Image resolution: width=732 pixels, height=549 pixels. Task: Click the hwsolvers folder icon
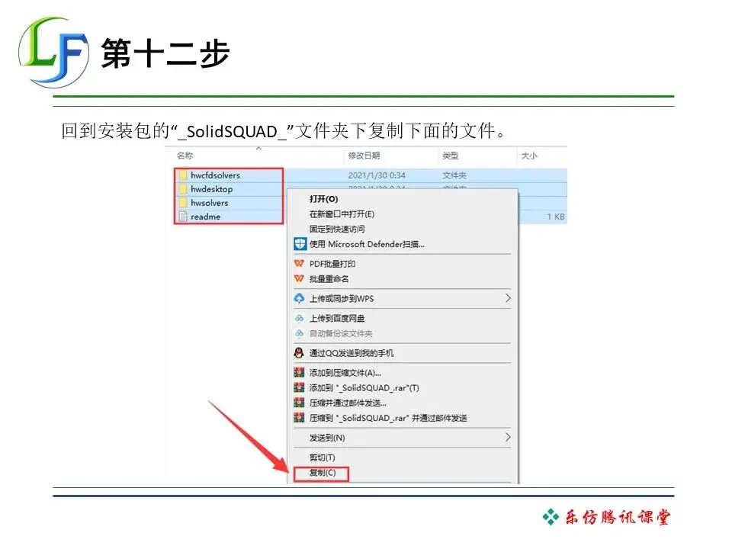pyautogui.click(x=182, y=203)
